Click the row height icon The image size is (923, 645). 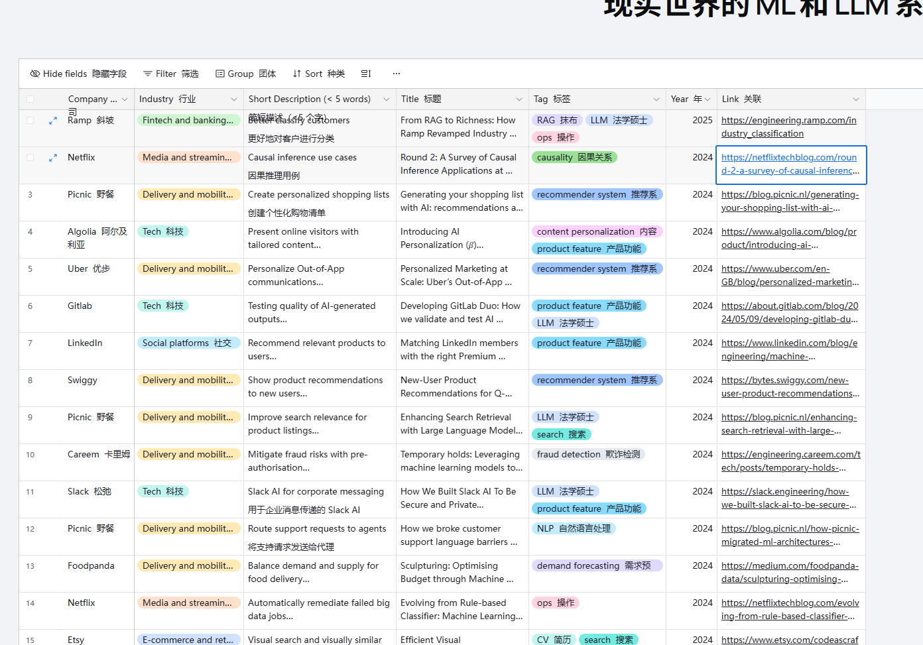[366, 74]
